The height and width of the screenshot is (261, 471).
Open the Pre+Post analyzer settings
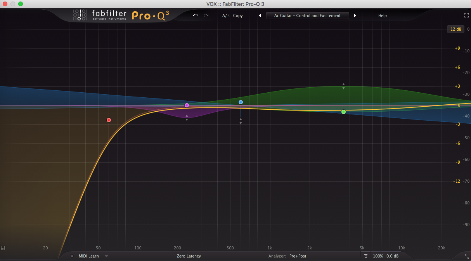(x=298, y=256)
